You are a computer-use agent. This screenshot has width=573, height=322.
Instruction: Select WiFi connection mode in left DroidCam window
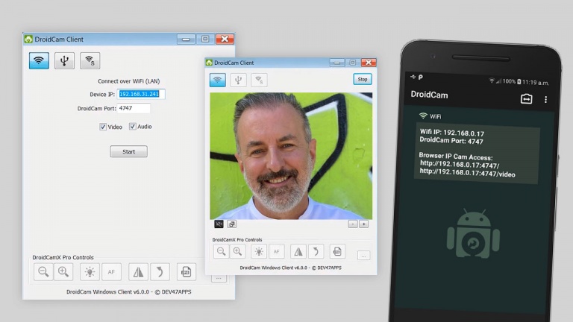tap(39, 60)
